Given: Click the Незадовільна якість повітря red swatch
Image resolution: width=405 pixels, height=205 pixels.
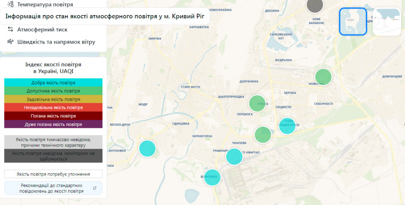Looking at the screenshot, I should (53, 107).
